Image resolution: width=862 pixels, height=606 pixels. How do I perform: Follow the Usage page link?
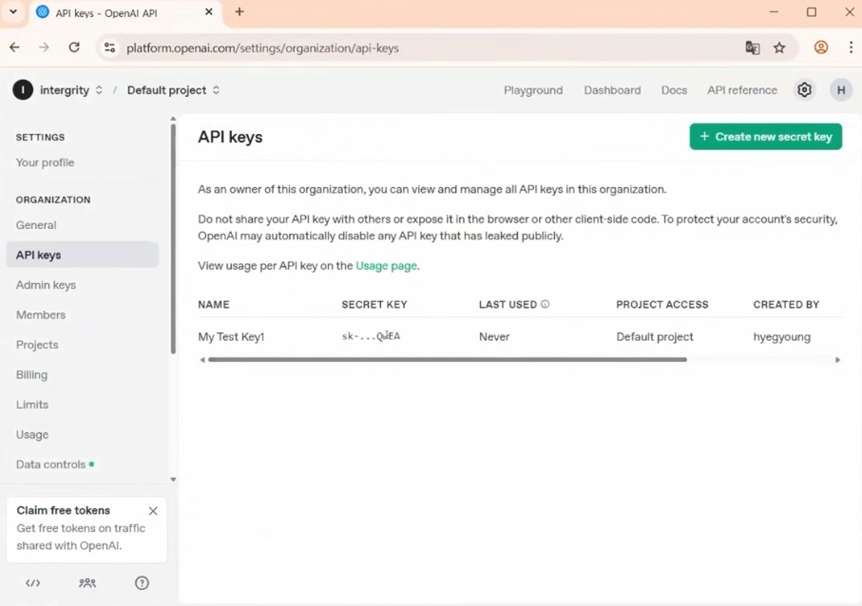click(386, 266)
